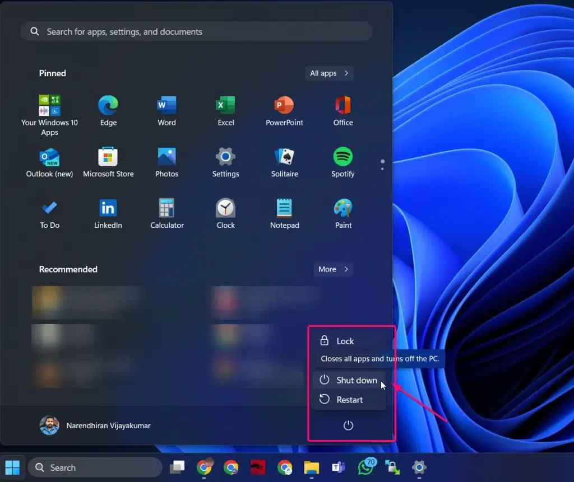Open the lock-and-arrow icon on taskbar

tap(392, 467)
